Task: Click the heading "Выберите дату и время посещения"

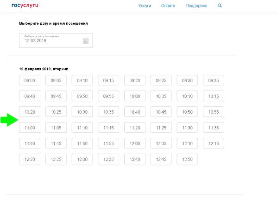Action: tap(53, 24)
